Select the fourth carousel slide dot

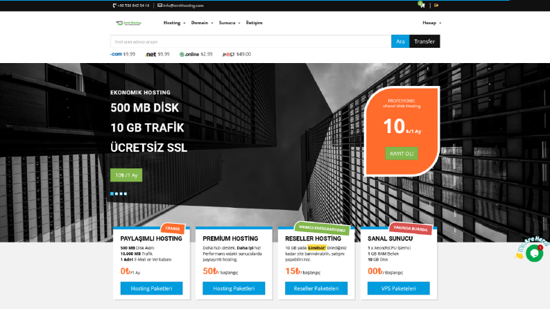click(x=126, y=194)
